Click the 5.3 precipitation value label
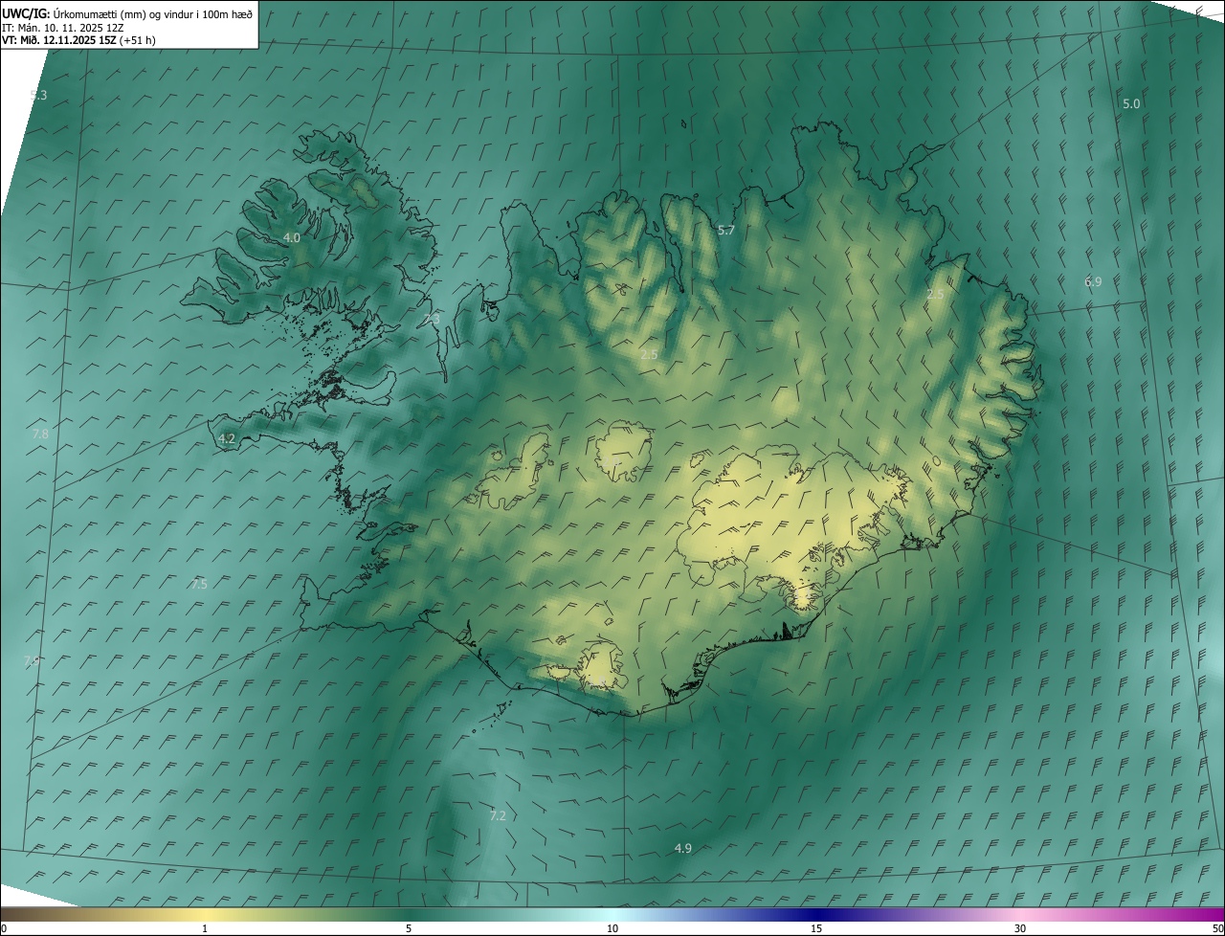Image resolution: width=1225 pixels, height=936 pixels. pos(38,95)
